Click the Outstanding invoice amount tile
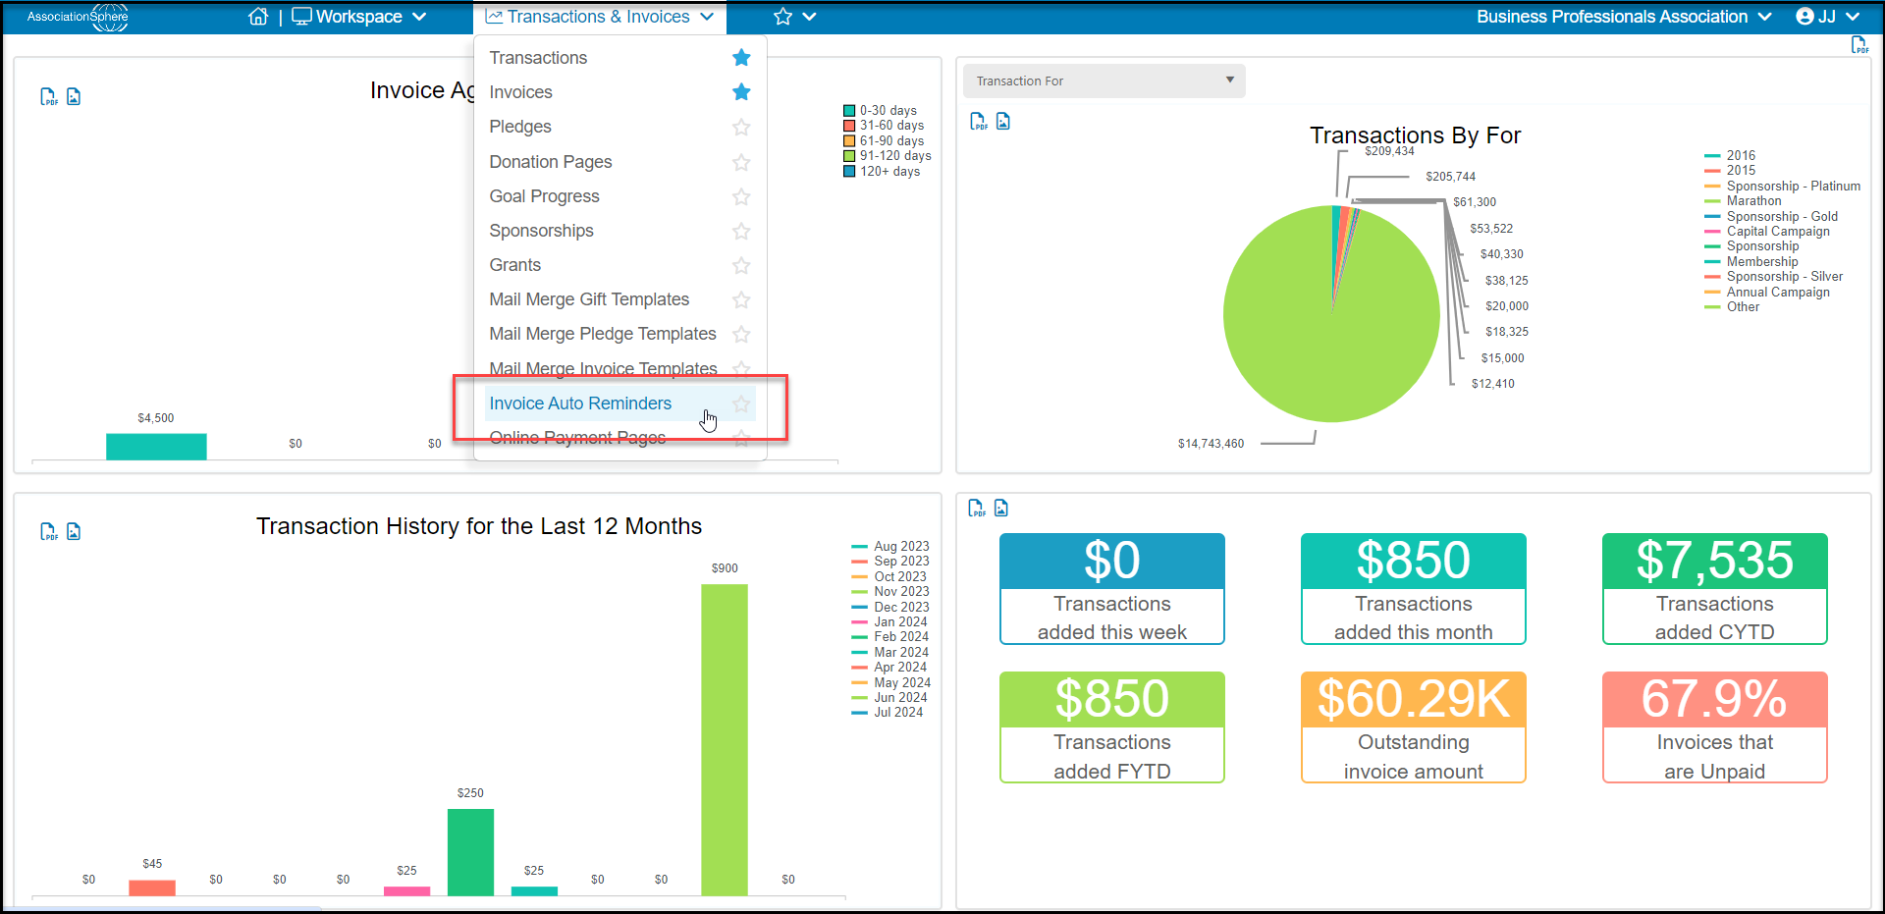Image resolution: width=1885 pixels, height=914 pixels. [1414, 727]
